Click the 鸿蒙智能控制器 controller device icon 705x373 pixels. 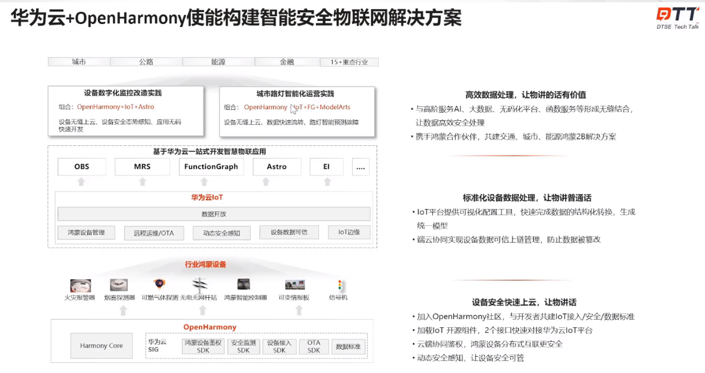coord(244,284)
